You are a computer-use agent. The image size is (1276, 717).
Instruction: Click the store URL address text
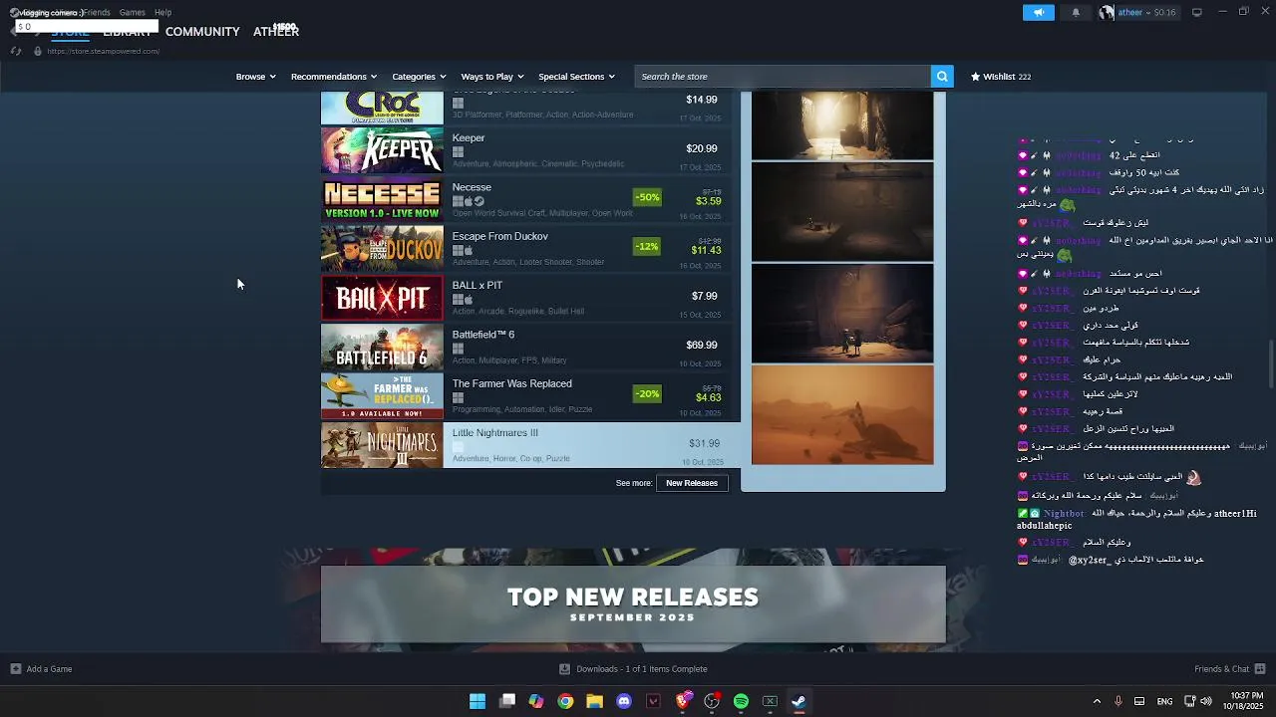tap(104, 51)
